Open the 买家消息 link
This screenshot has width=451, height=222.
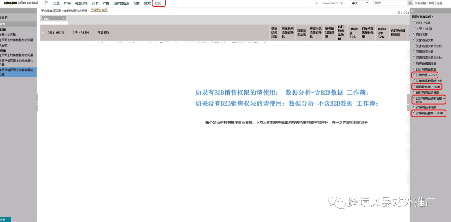(x=421, y=3)
